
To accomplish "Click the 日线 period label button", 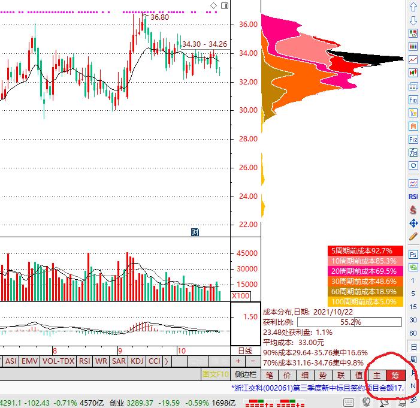I will 245,350.
